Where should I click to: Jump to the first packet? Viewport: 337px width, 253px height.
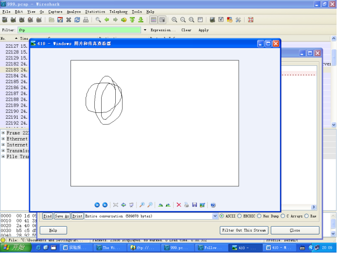tap(132, 20)
